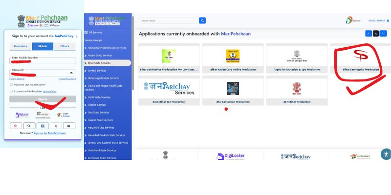Click the A- decrease font size button
Image resolution: width=391 pixels, height=195 pixels.
(x=369, y=33)
